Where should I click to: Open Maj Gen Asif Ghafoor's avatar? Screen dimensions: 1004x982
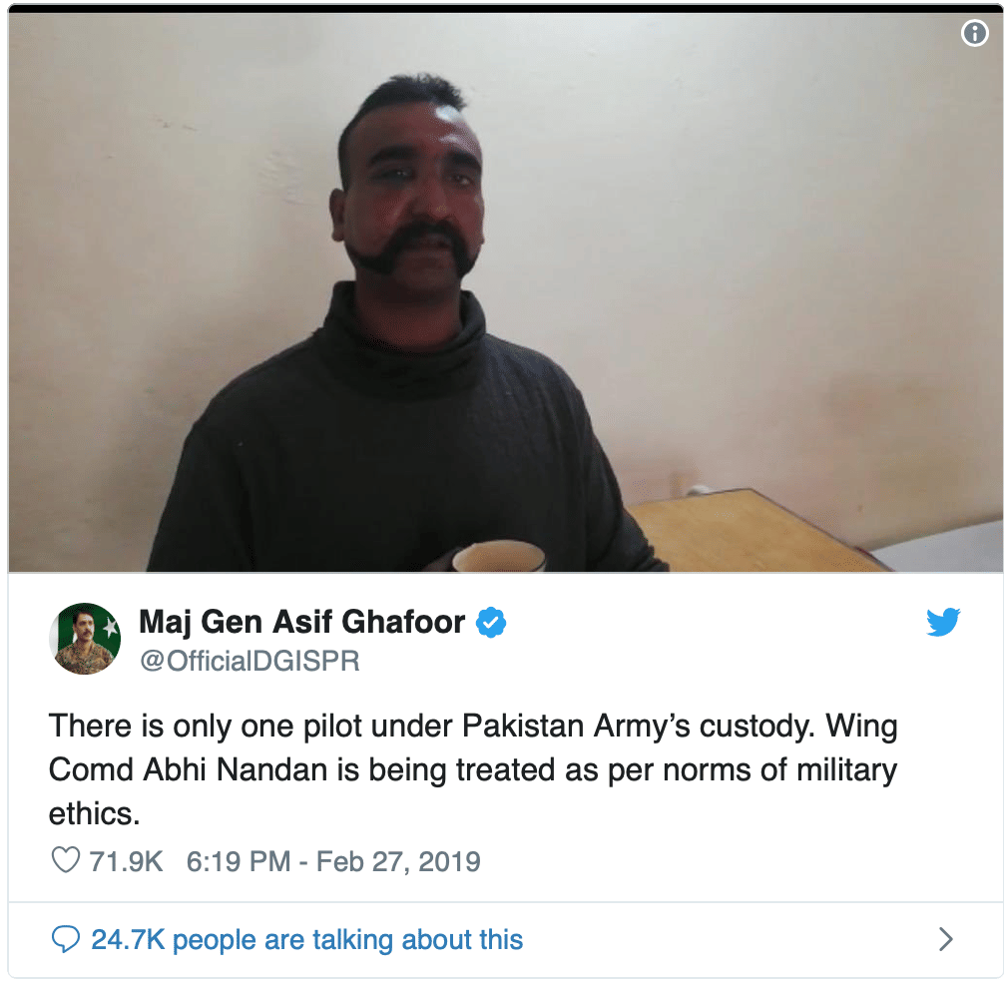pos(85,639)
